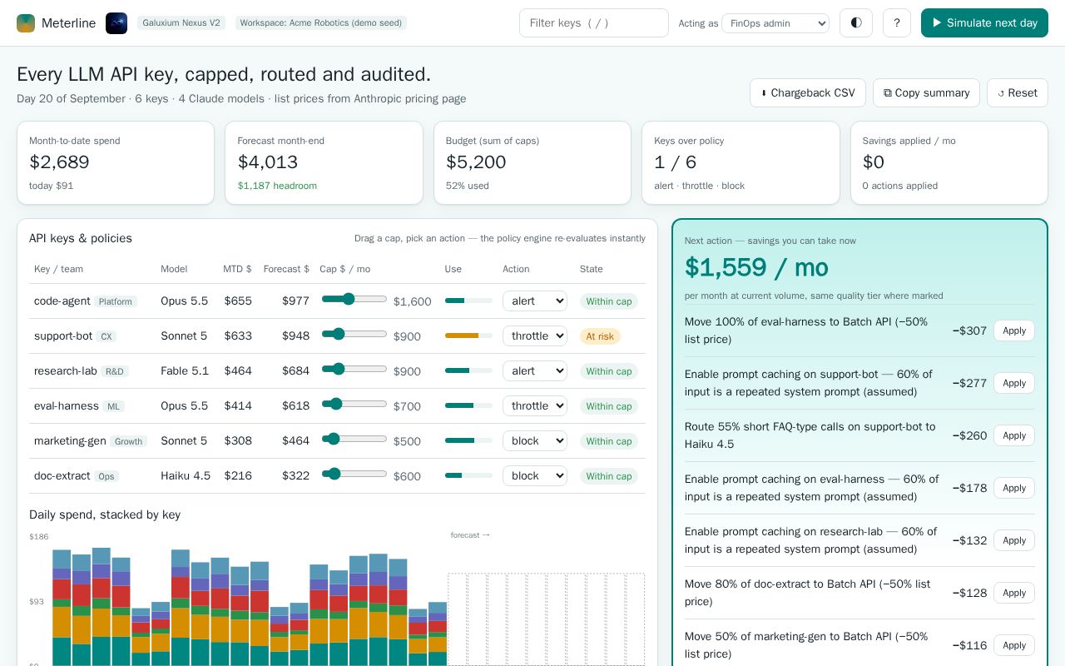Viewport: 1065px width, 666px height.
Task: Download the Chargeback CSV
Action: [808, 93]
